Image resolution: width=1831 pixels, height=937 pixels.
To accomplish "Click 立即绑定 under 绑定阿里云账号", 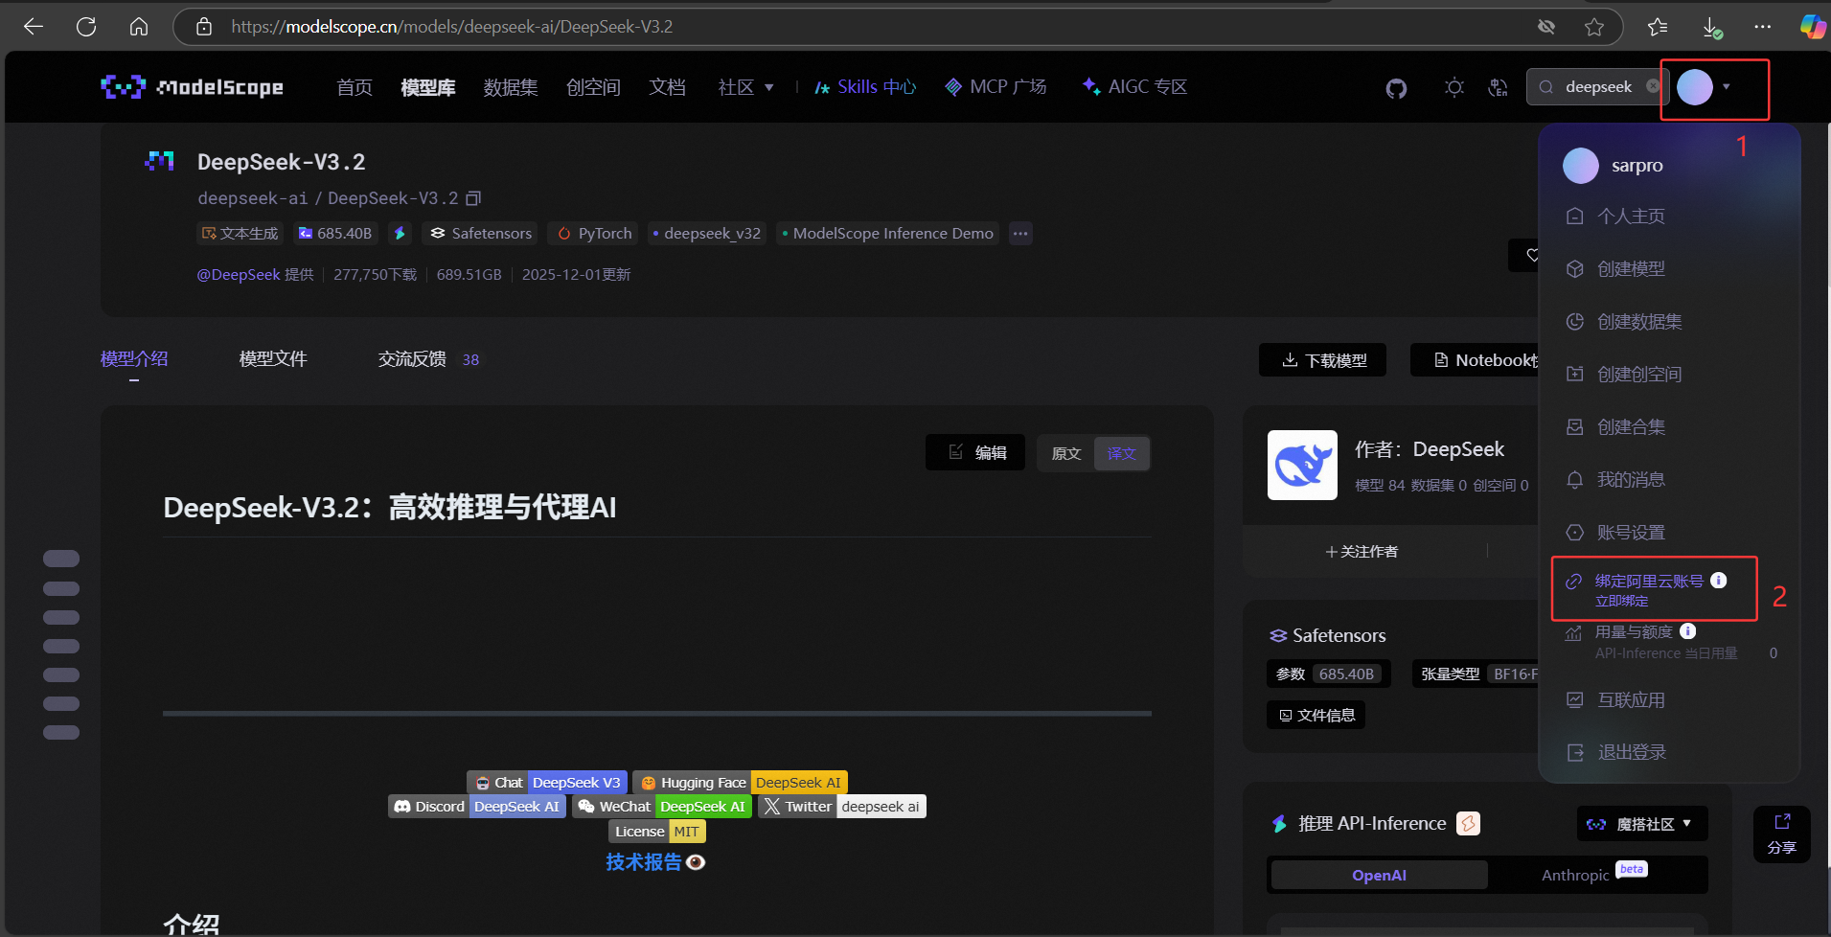I will pos(1621,601).
